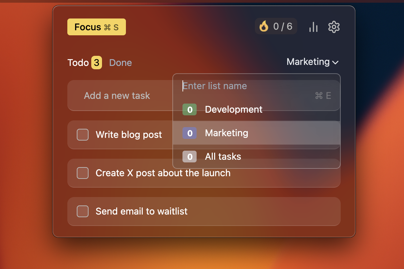Check off 'Write blog post'
Screen dimensions: 404x269
(x=82, y=134)
